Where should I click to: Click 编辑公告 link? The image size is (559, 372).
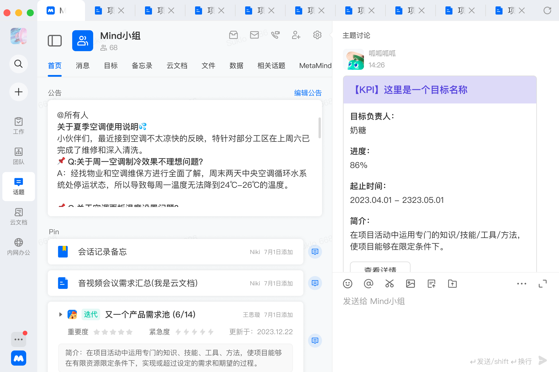click(x=308, y=93)
